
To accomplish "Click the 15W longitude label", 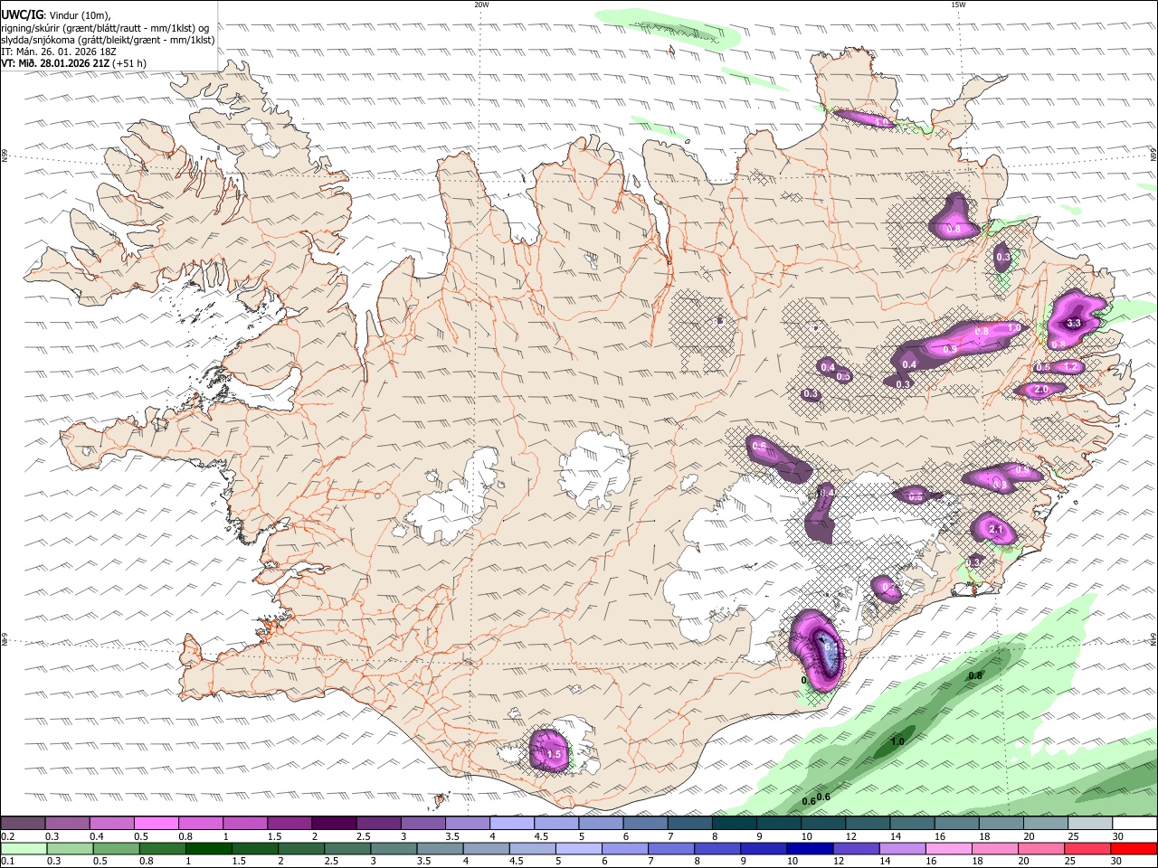I will tap(958, 5).
